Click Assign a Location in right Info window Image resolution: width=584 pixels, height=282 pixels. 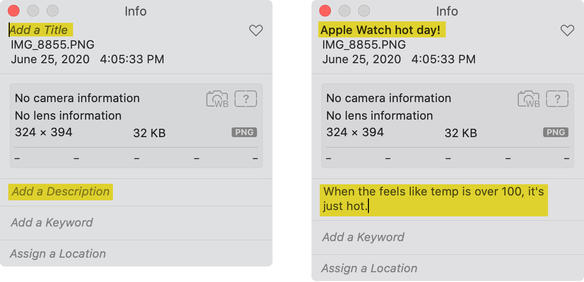(369, 268)
